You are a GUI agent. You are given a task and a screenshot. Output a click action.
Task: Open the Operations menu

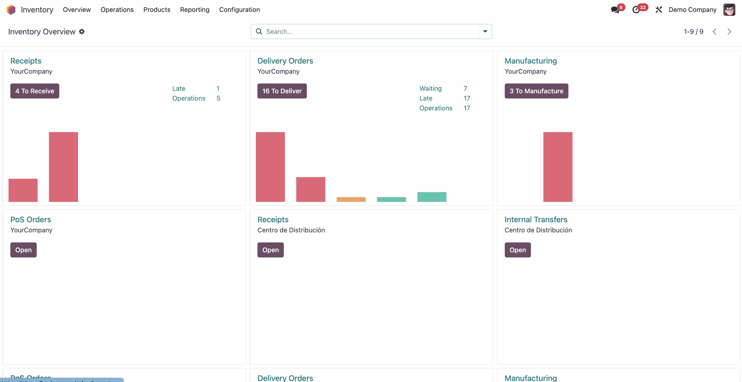click(117, 10)
